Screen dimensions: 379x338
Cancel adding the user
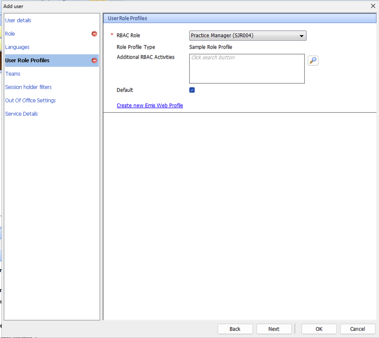click(357, 329)
